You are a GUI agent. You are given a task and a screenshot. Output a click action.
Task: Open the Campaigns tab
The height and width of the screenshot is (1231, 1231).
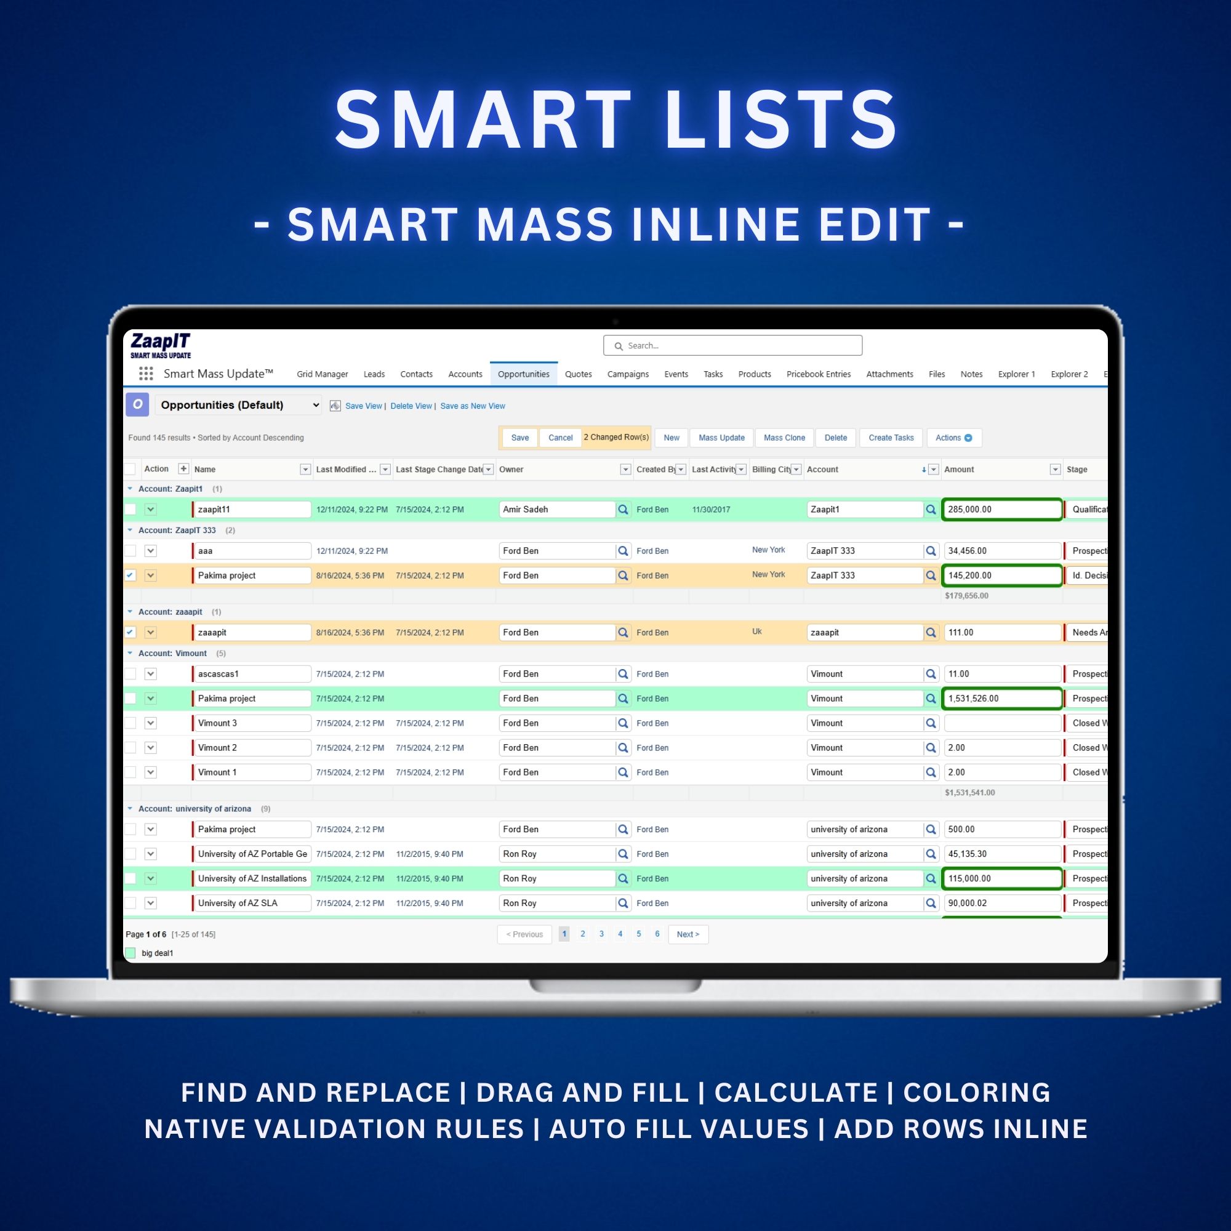pyautogui.click(x=628, y=374)
